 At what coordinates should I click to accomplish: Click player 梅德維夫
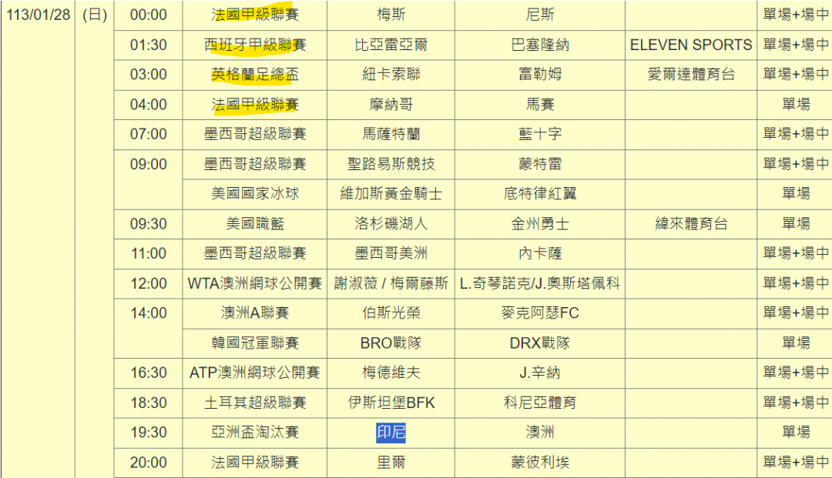coord(391,373)
